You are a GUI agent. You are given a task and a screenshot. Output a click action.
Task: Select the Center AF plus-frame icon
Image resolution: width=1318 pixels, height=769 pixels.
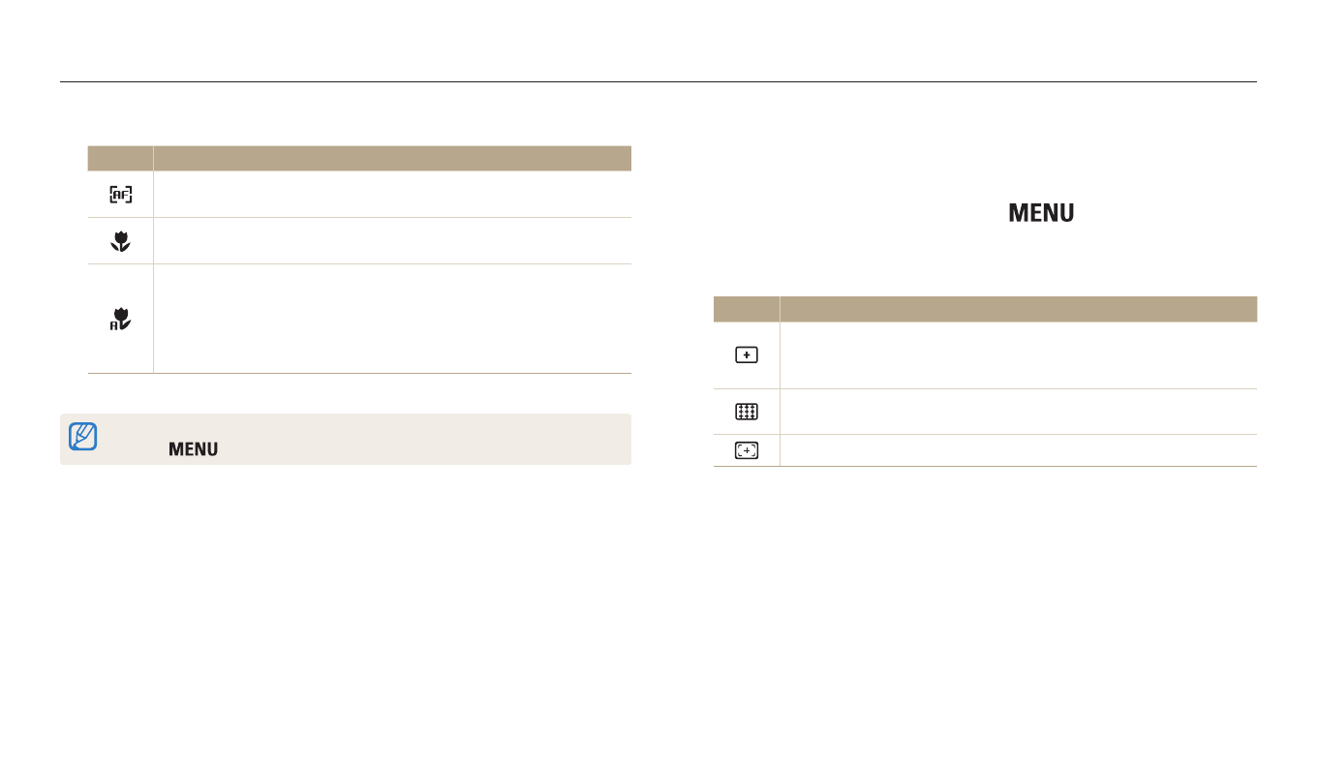746,355
